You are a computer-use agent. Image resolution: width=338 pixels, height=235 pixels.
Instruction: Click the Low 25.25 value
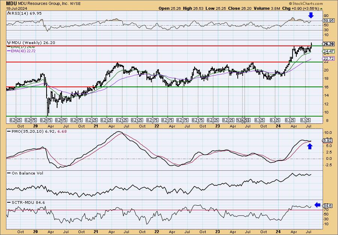(x=215, y=8)
